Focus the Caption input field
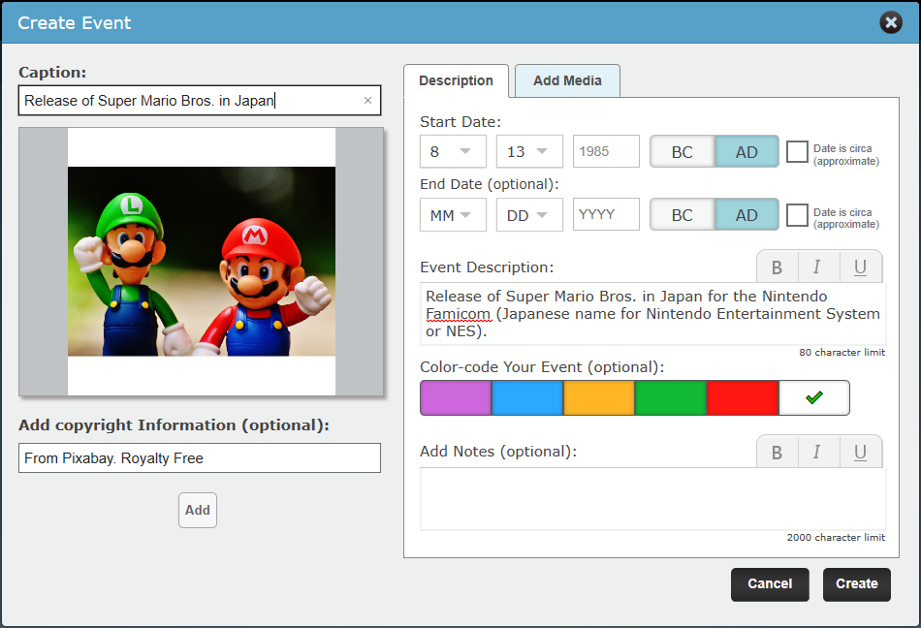This screenshot has height=628, width=921. click(x=200, y=101)
